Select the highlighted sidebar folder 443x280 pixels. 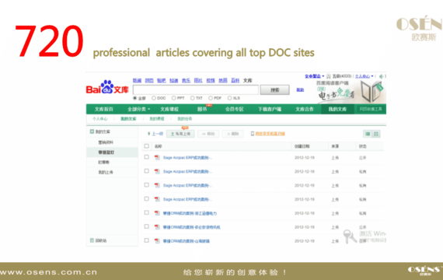click(x=113, y=152)
